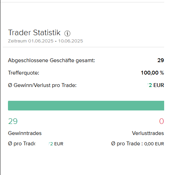Click the Zeitraum label text
The image size is (188, 175).
(x=17, y=41)
